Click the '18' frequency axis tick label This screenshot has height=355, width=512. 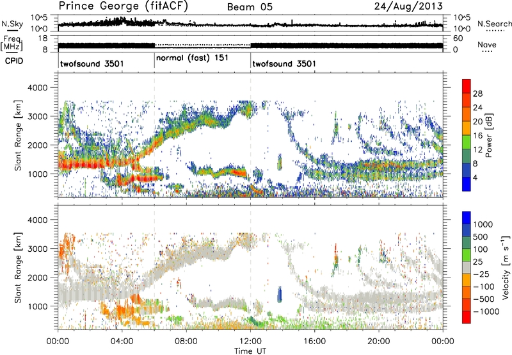(x=42, y=38)
